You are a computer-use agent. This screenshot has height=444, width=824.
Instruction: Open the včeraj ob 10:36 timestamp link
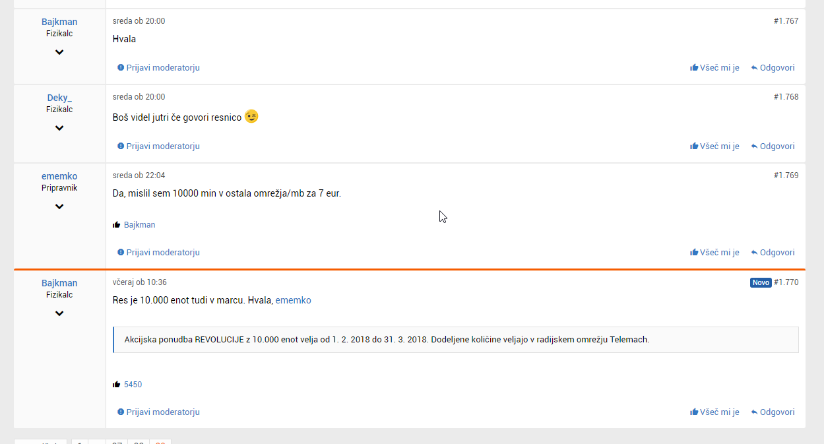140,282
